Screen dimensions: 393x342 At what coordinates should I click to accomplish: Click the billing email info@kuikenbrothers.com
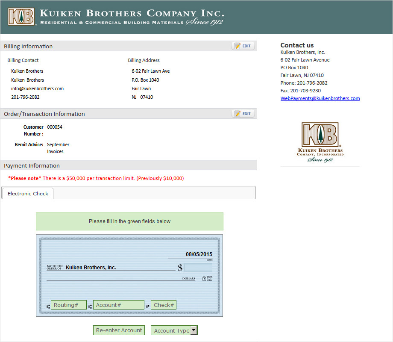point(37,88)
